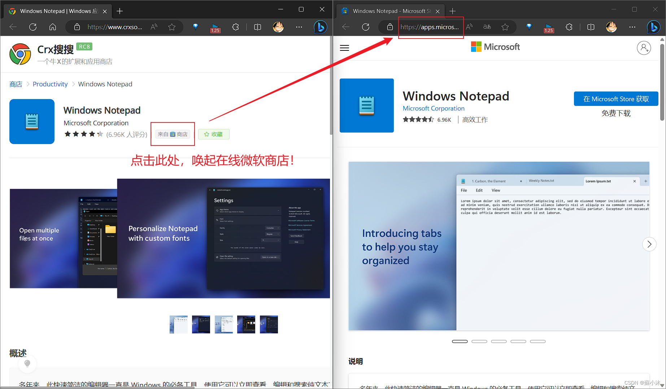This screenshot has width=666, height=389.
Task: Open profile avatar in right browser
Action: (x=611, y=27)
